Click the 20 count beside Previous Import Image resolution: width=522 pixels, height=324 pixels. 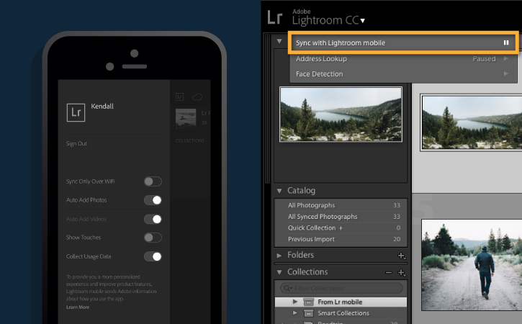pyautogui.click(x=397, y=239)
